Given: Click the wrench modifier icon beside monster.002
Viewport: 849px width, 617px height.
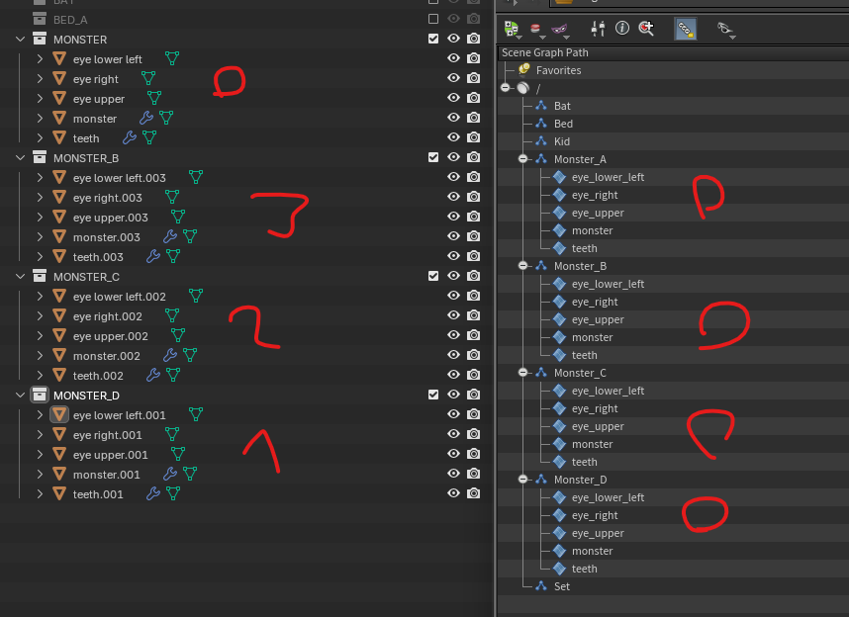Looking at the screenshot, I should (170, 356).
